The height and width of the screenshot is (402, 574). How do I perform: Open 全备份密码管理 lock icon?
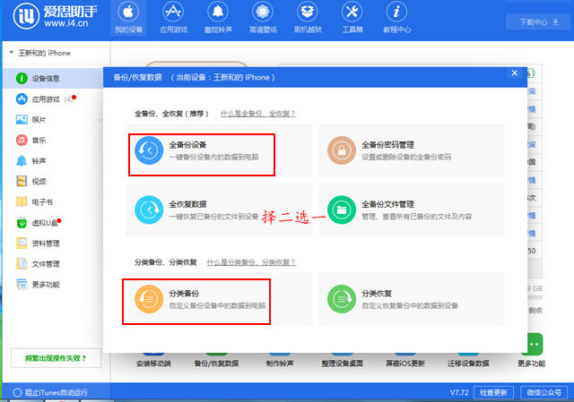pyautogui.click(x=341, y=150)
